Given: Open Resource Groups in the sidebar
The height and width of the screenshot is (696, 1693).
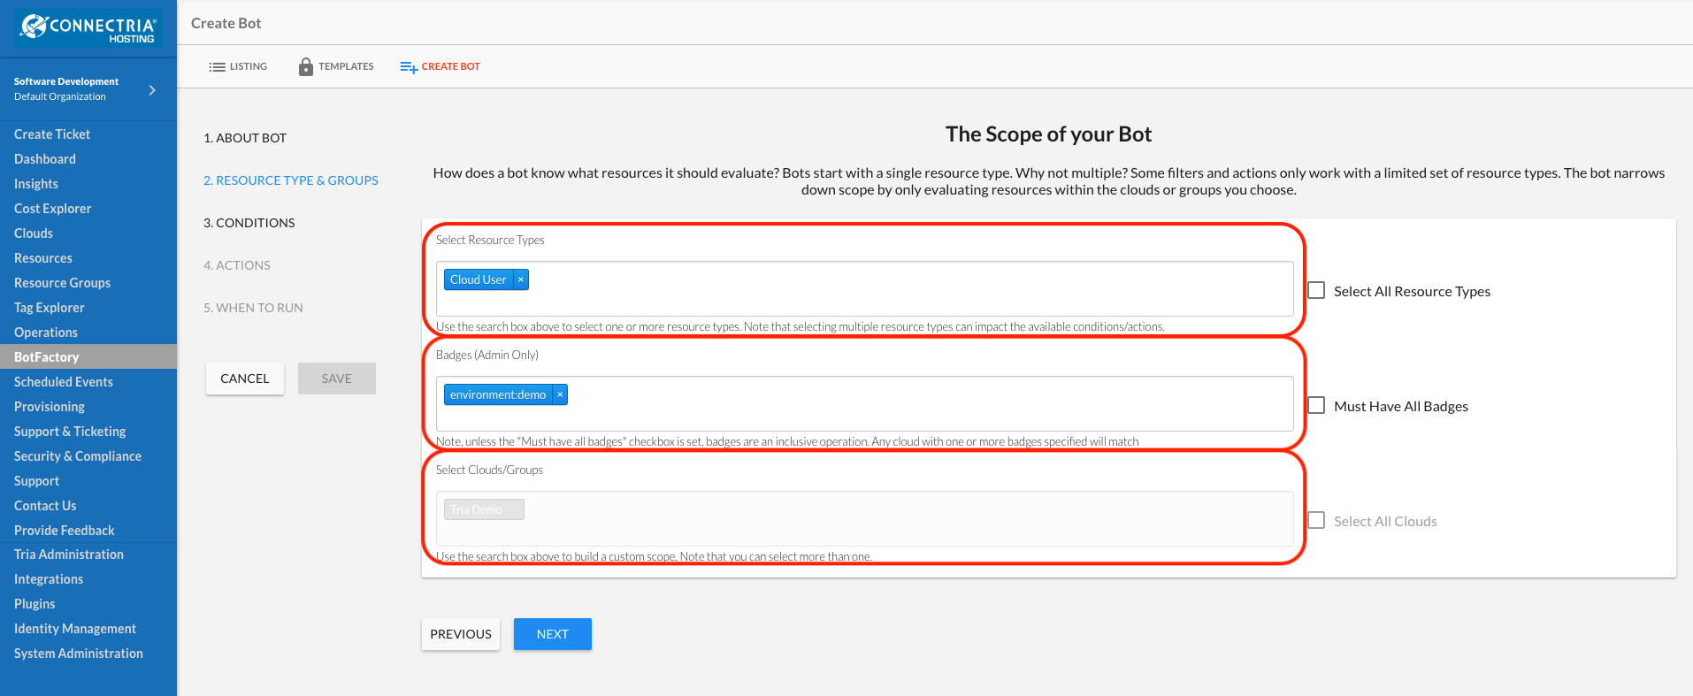Looking at the screenshot, I should click(x=63, y=283).
